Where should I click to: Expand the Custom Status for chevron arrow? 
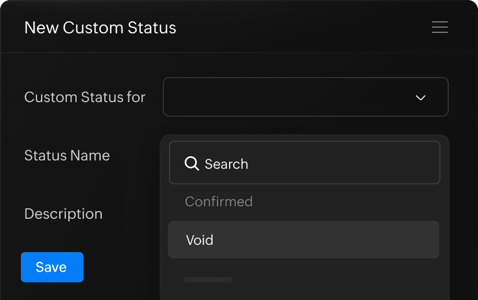(x=421, y=97)
